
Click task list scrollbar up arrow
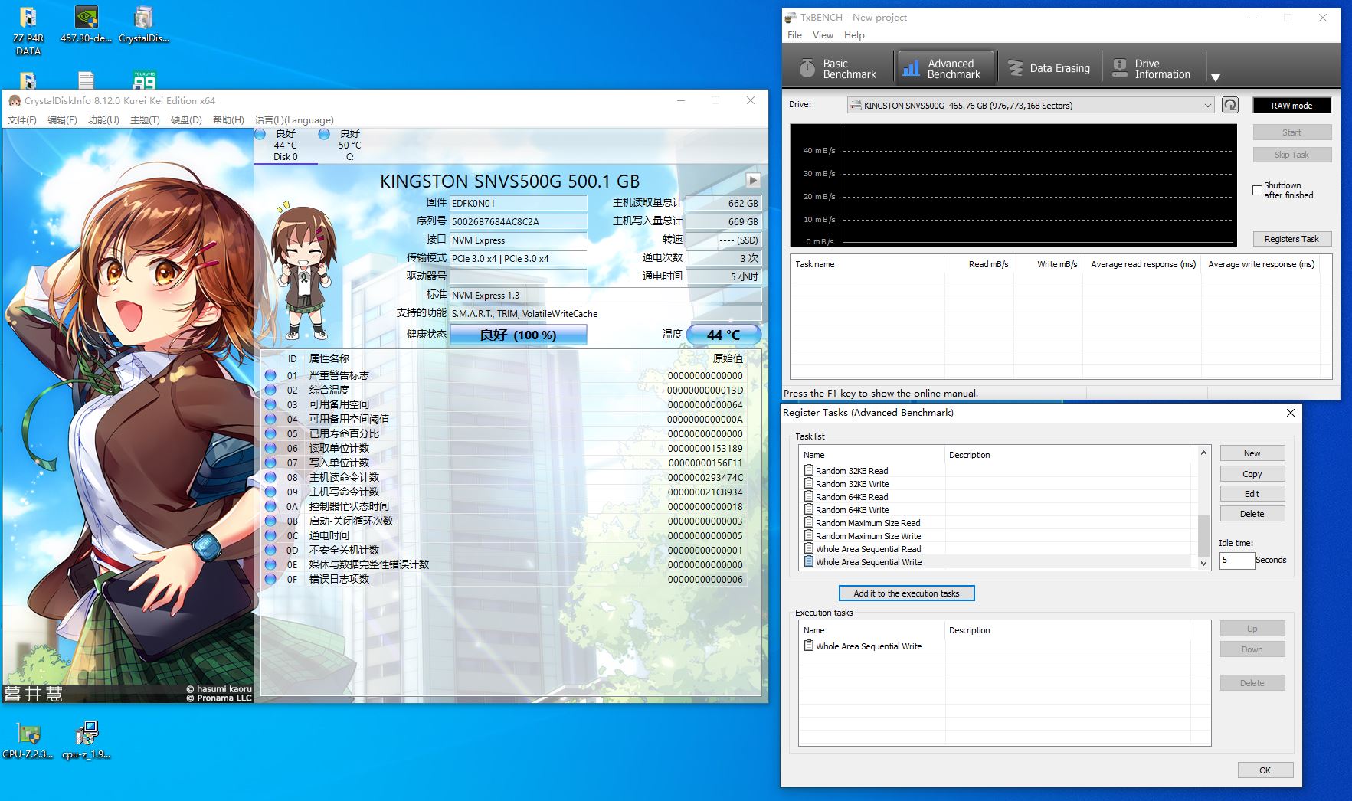(1203, 453)
